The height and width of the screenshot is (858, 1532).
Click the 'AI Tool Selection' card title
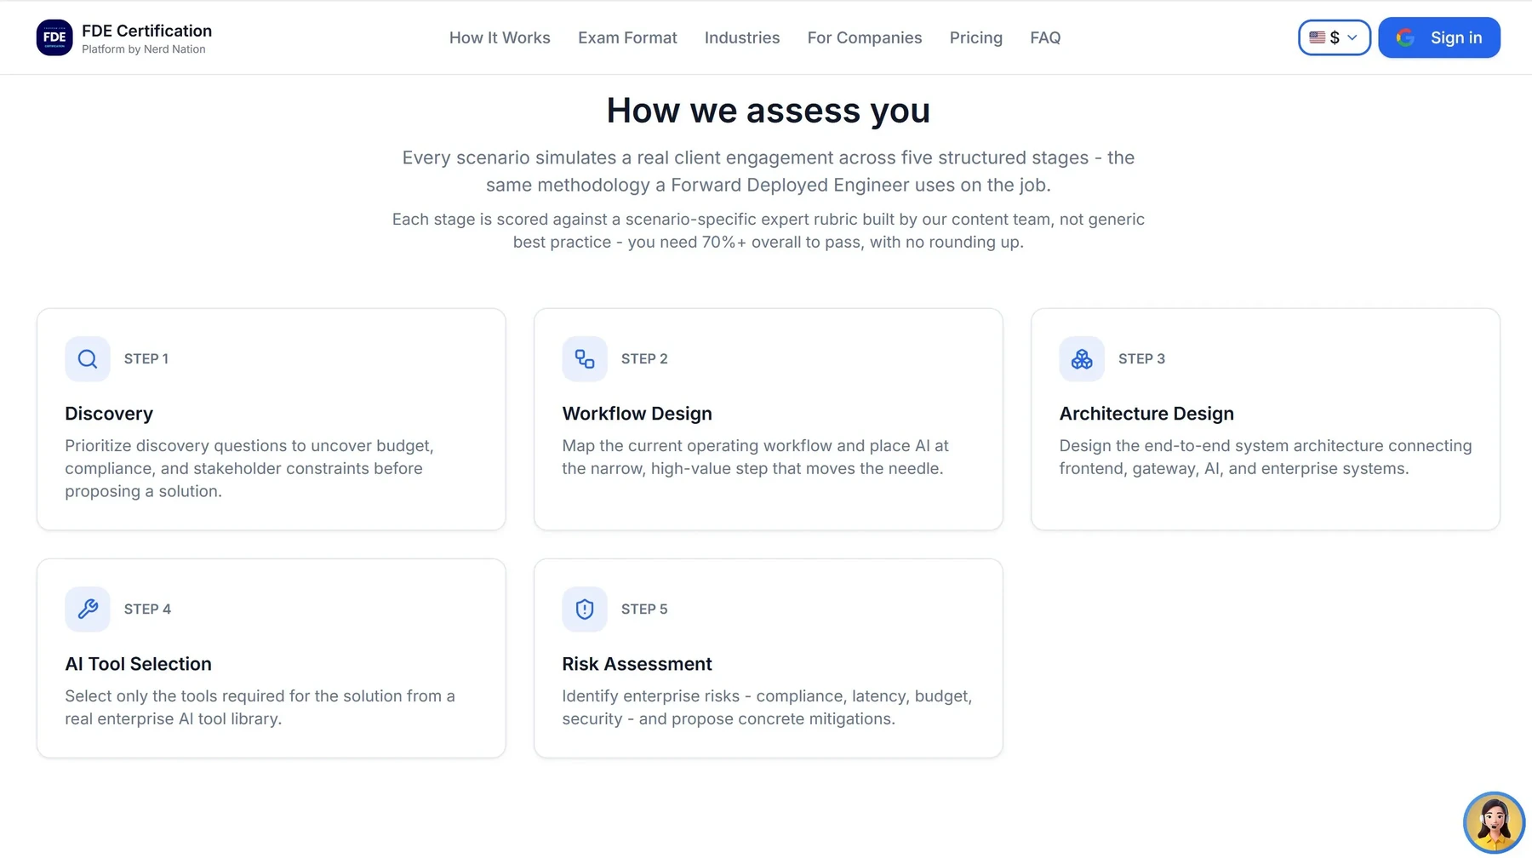[x=138, y=664]
